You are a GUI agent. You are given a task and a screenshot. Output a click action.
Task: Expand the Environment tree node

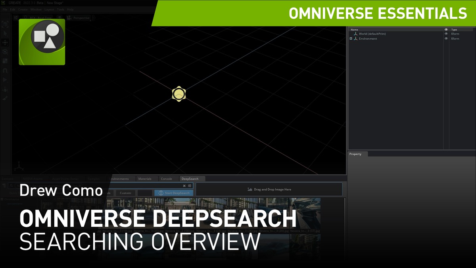(x=351, y=39)
